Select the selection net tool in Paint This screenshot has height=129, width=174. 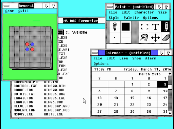pyautogui.click(x=144, y=38)
